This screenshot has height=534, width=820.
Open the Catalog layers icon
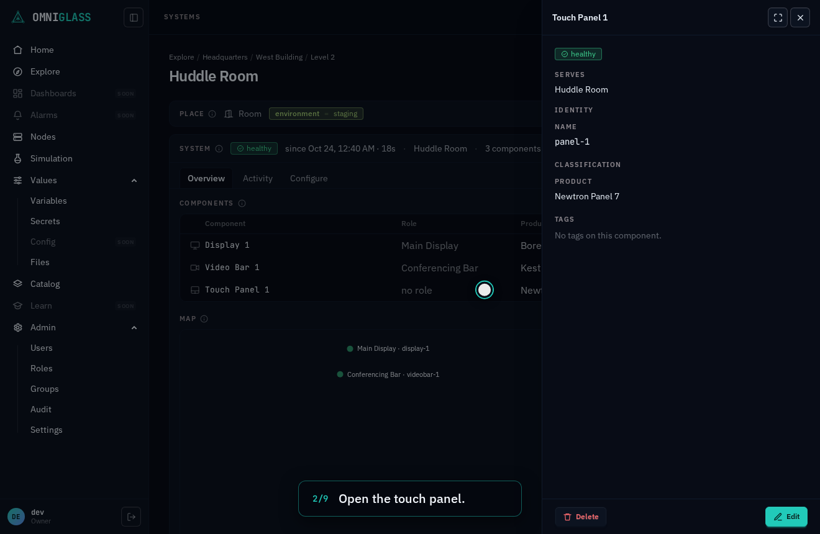coord(18,284)
